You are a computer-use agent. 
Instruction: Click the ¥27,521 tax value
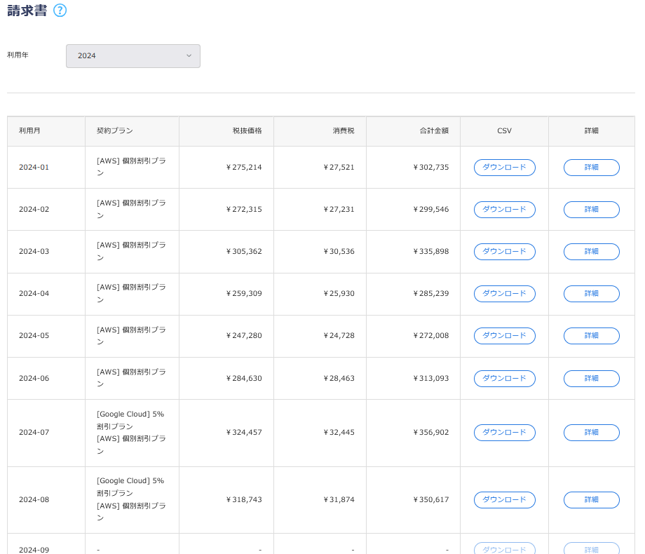339,167
